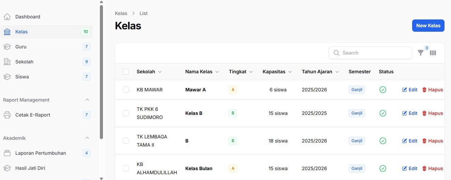451x180 pixels.
Task: Check the TK LEMBAGA TAMA II row checkbox
Action: point(126,141)
